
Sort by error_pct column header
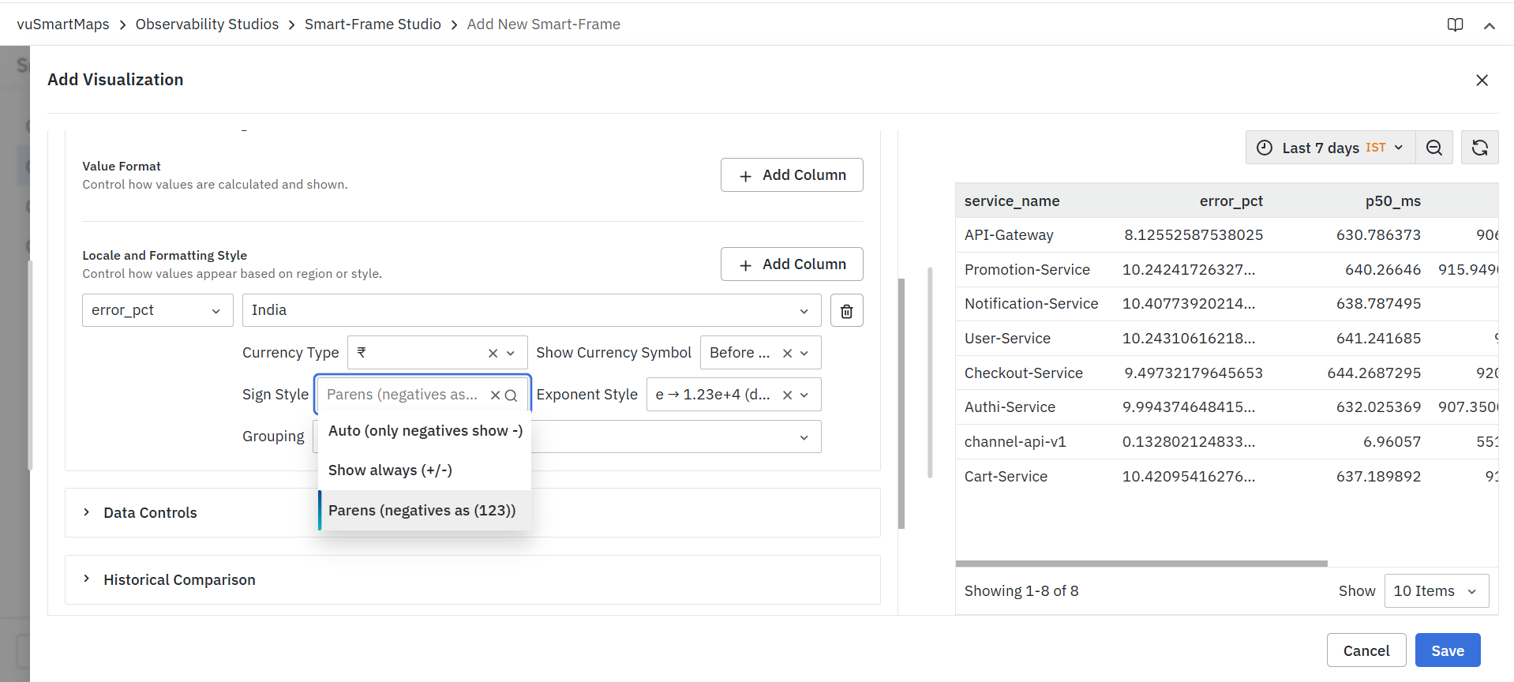[1231, 201]
